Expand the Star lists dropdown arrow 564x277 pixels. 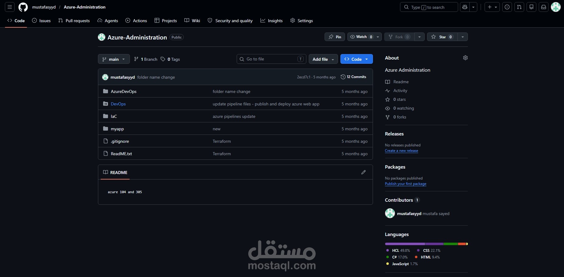[x=463, y=37]
